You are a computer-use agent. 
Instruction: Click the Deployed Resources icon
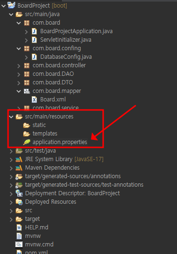point(19,202)
